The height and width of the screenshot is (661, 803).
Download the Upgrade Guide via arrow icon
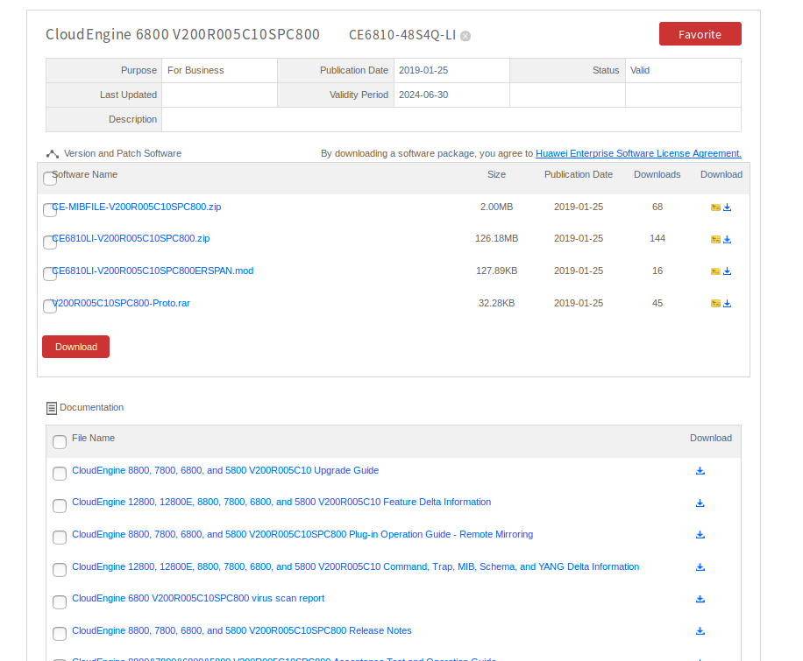coord(700,471)
